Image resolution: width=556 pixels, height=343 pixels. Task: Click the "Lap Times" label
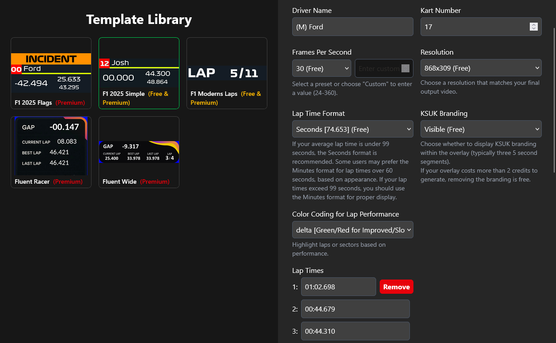(308, 270)
